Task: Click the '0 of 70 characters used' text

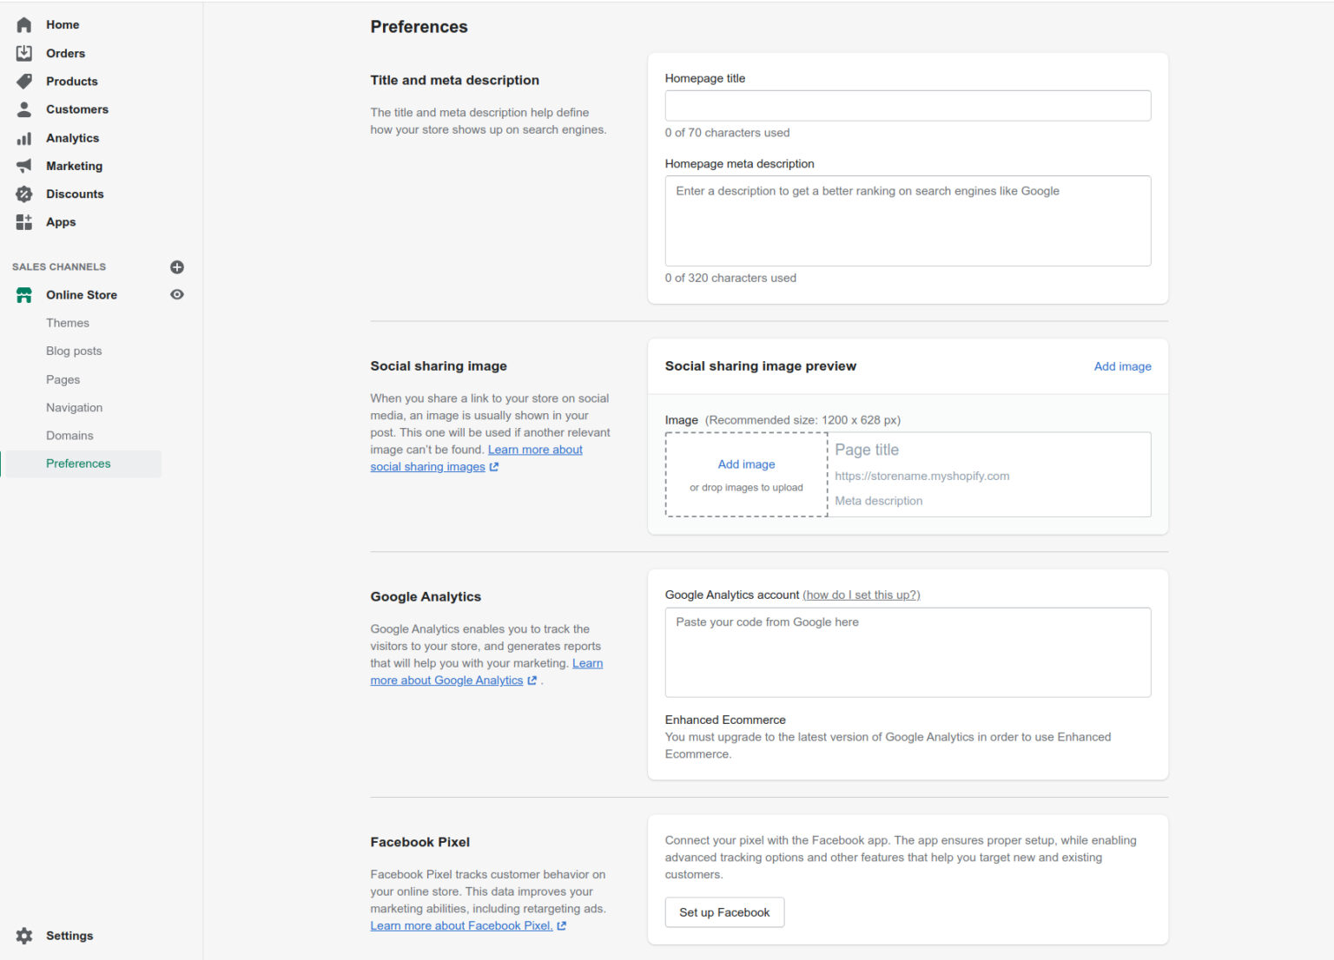Action: tap(727, 133)
